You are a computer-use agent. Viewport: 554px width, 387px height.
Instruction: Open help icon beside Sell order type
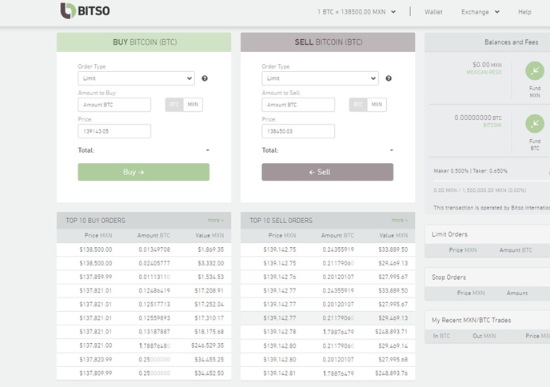(389, 78)
